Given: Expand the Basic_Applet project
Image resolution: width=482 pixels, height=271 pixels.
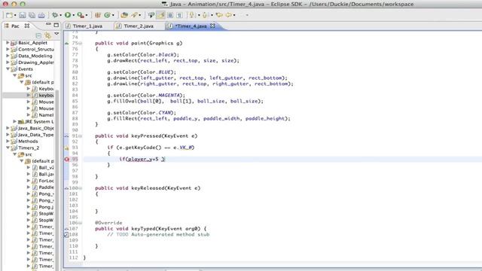Looking at the screenshot, I should click(x=8, y=43).
